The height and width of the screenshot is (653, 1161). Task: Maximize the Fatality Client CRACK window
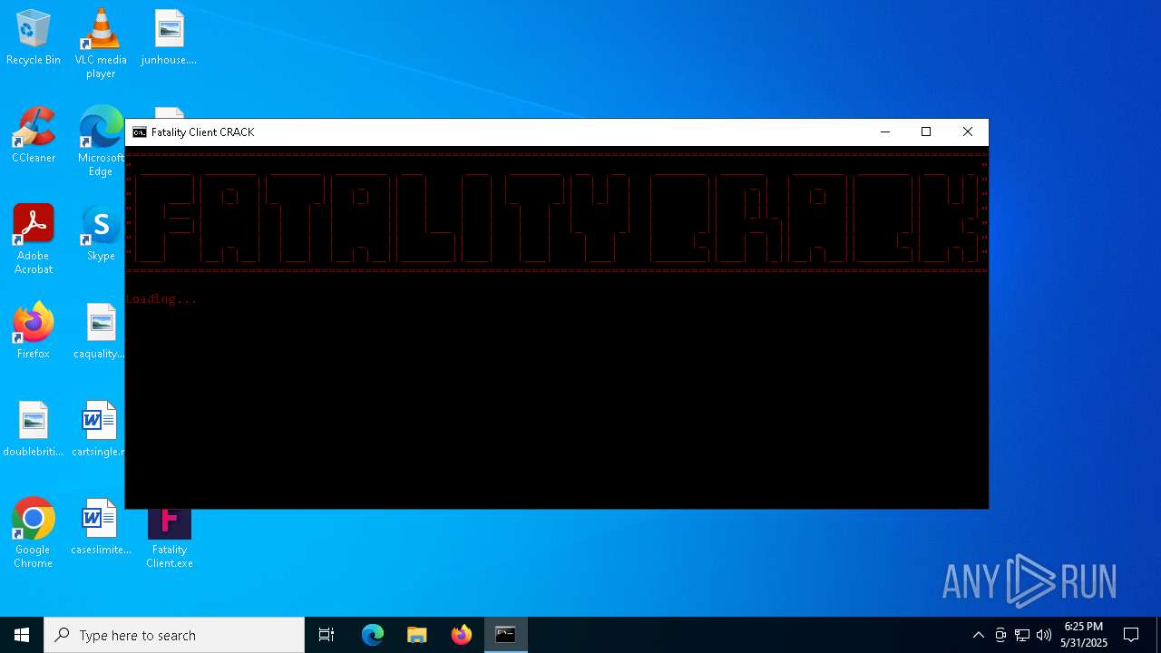click(926, 132)
